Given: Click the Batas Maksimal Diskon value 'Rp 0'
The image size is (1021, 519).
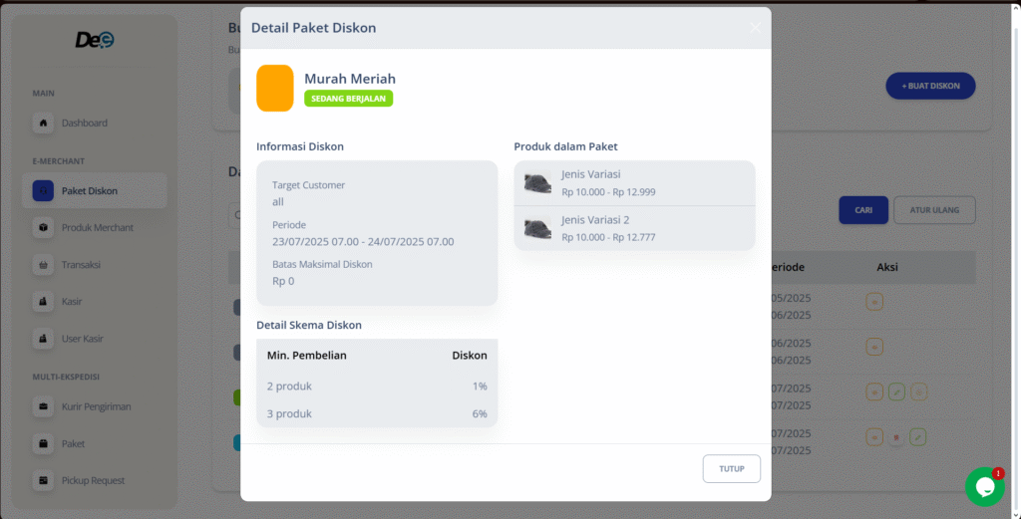Looking at the screenshot, I should [x=283, y=282].
